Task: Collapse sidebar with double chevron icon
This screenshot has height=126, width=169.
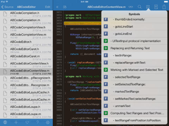Action: 57,7
